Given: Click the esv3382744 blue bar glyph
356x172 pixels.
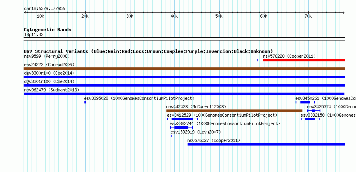Looking at the screenshot, I should [x=182, y=127].
